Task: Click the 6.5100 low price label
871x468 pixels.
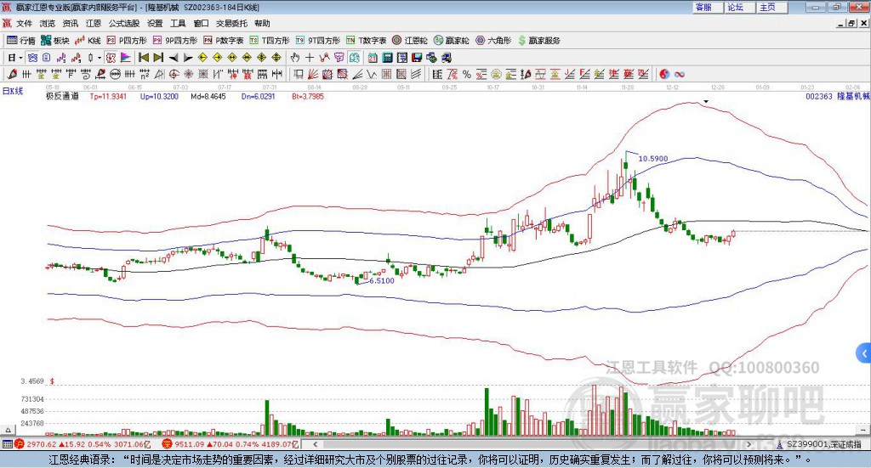Action: pos(382,280)
